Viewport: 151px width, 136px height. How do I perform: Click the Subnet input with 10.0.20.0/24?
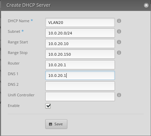(80, 33)
